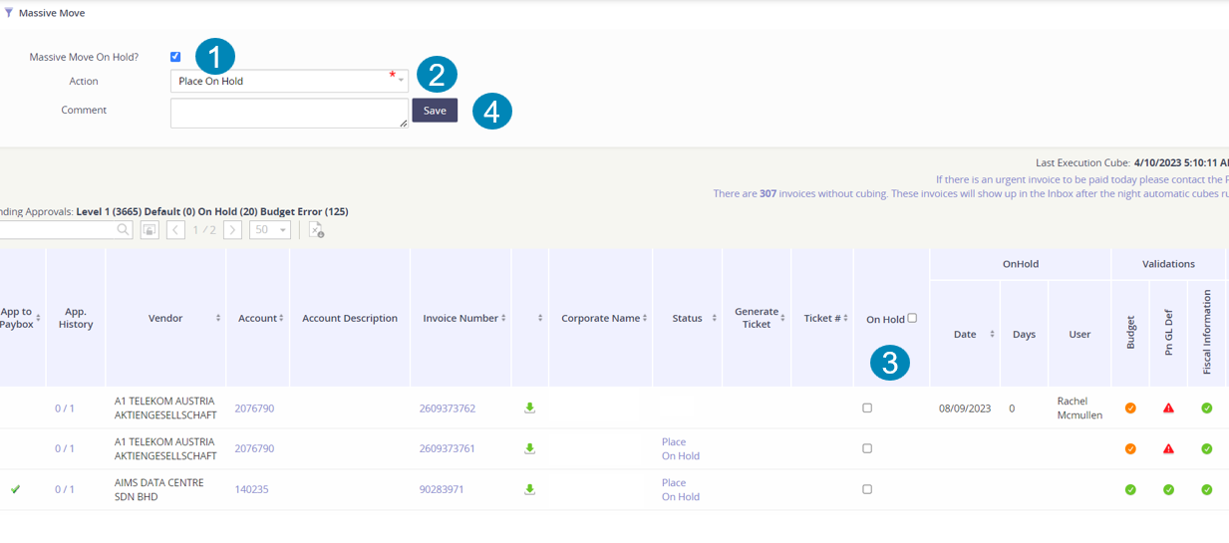Click the App. History column header
This screenshot has height=543, width=1229.
coord(76,318)
